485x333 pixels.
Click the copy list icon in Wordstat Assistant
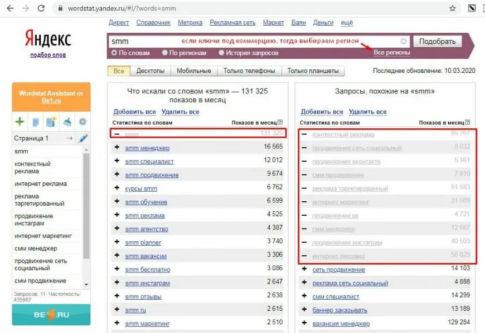point(36,122)
